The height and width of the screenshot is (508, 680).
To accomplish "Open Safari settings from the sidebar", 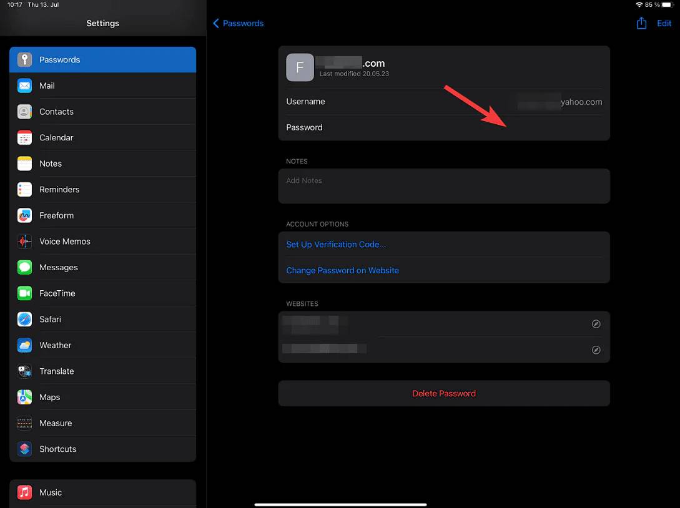I will tap(103, 319).
